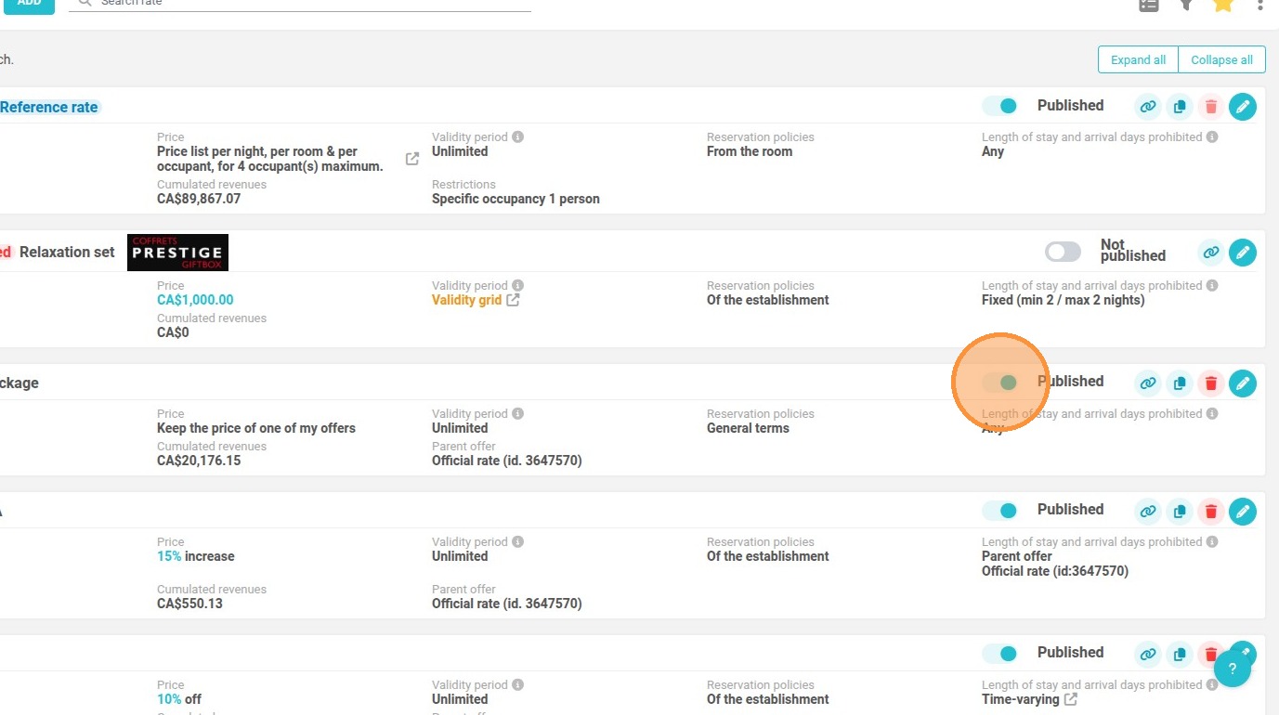
Task: Show Validity period info for Relaxation set
Action: (x=517, y=285)
